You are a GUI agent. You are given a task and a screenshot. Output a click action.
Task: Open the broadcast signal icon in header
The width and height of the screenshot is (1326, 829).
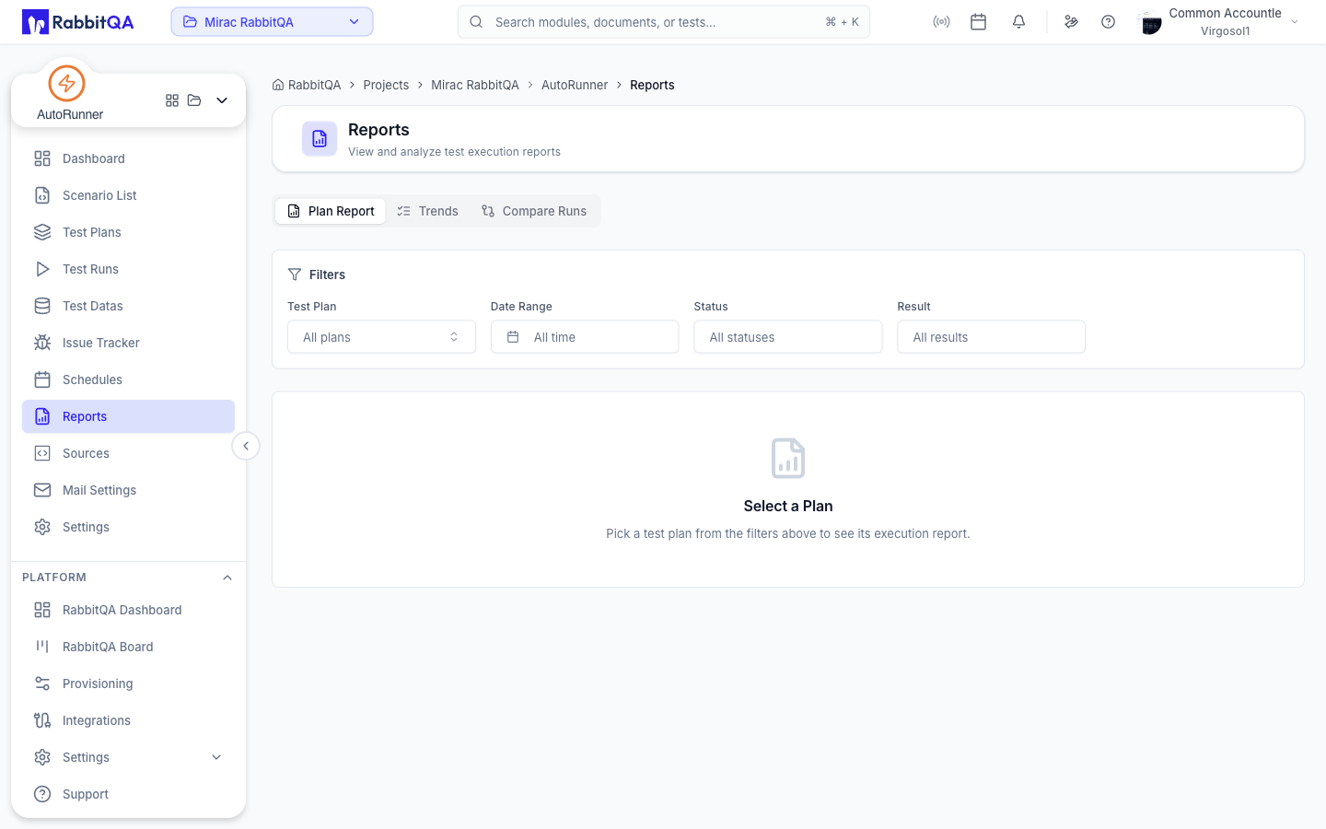pos(941,22)
